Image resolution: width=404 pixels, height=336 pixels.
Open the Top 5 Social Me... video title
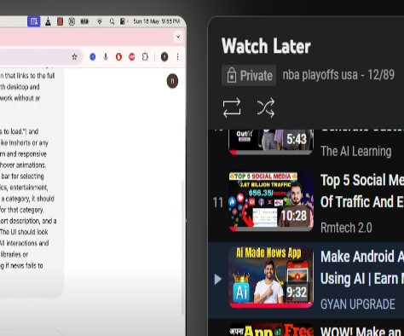362,191
